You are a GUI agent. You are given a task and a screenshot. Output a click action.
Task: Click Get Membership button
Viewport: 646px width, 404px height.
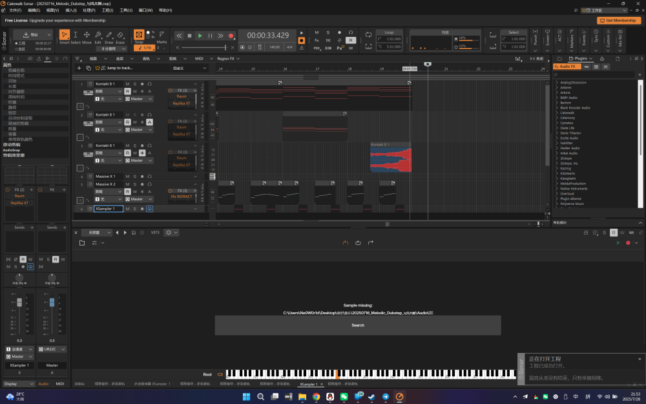[x=618, y=20]
